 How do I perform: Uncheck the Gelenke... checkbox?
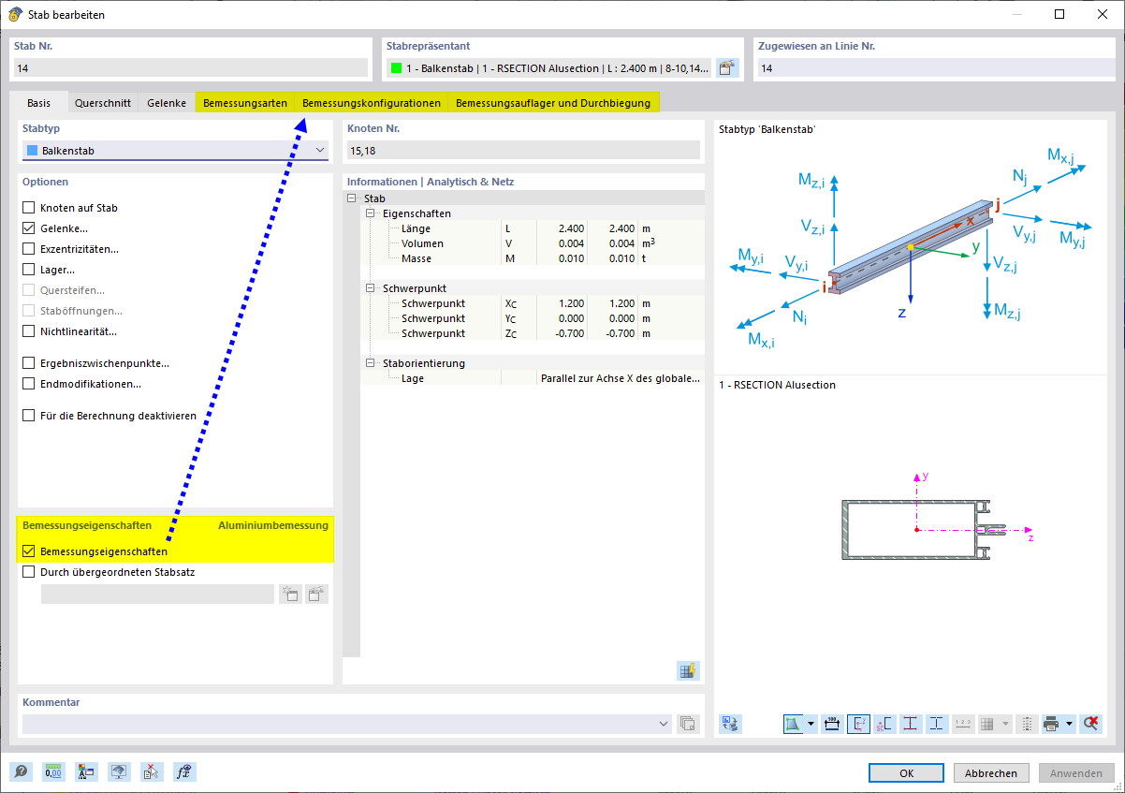click(x=29, y=228)
